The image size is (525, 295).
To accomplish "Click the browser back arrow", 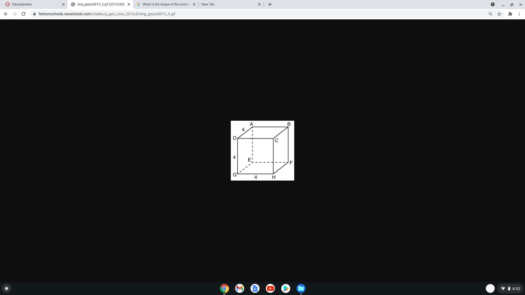I will (6, 14).
